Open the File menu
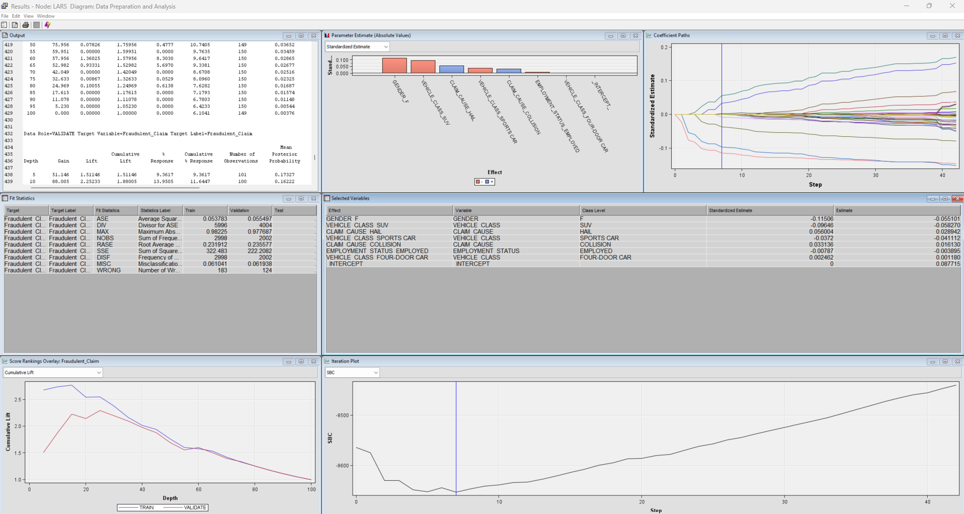 (5, 16)
